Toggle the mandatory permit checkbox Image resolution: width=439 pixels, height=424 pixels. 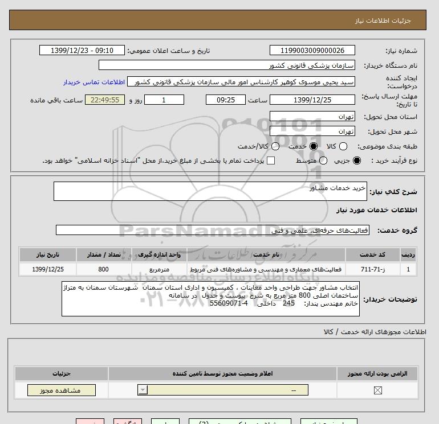(377, 390)
